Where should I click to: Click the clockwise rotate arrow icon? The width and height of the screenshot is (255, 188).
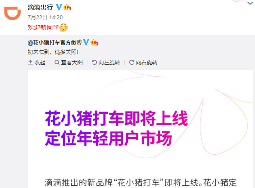tap(132, 63)
